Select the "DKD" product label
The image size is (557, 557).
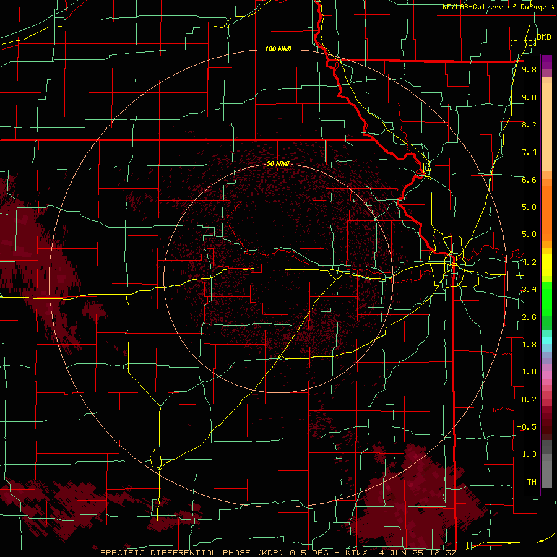pos(544,37)
